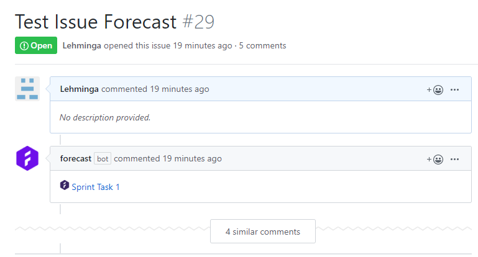Open the forecast author name link

point(76,159)
